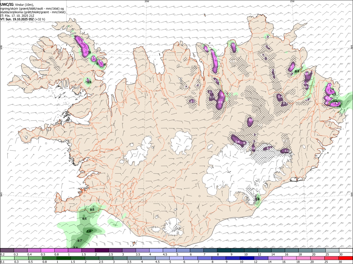Click the bright pink 0.5–0.8 swatch in upper legend row
Screen dimensions: 353x264
[x=48, y=251]
